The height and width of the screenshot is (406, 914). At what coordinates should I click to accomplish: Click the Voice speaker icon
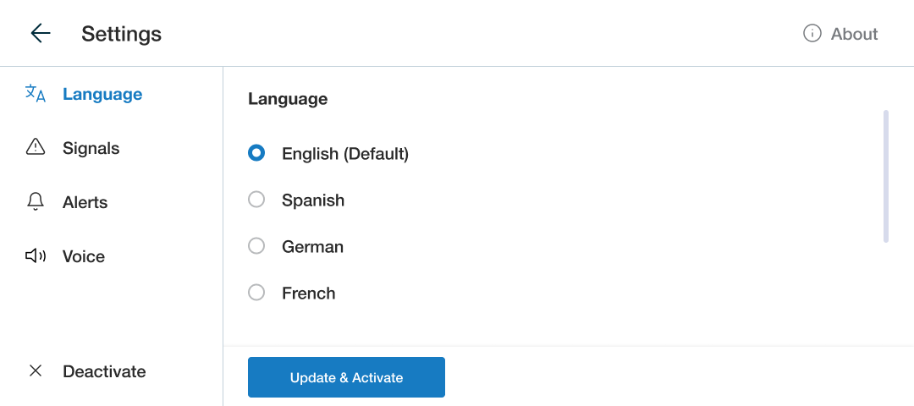pyautogui.click(x=36, y=255)
